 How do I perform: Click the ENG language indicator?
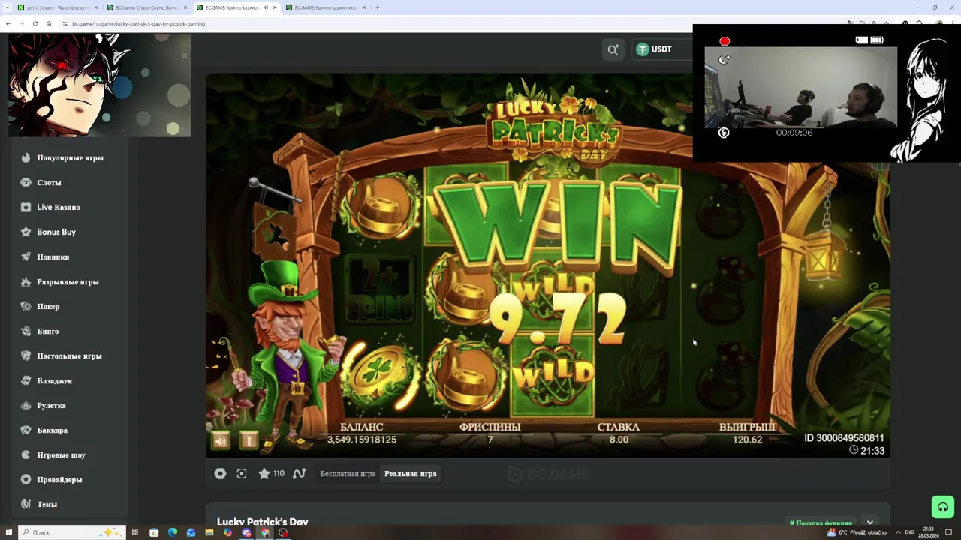(909, 532)
